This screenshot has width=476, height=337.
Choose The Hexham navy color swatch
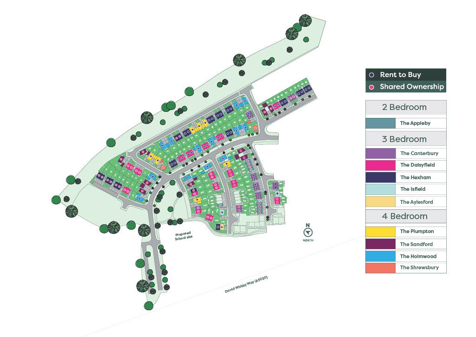coord(380,177)
